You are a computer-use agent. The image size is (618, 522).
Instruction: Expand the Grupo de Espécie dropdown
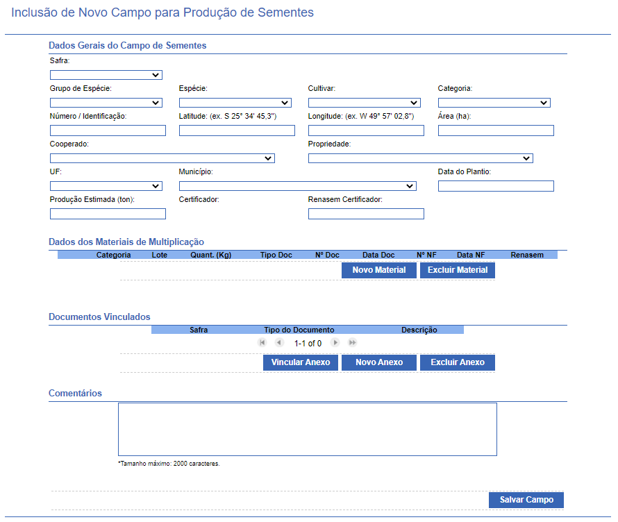pyautogui.click(x=106, y=103)
